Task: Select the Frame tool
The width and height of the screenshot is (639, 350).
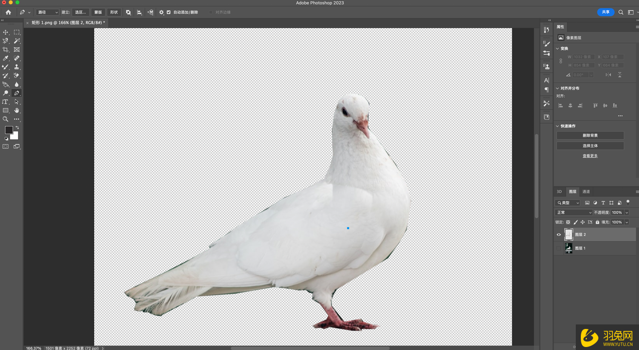Action: click(x=17, y=50)
